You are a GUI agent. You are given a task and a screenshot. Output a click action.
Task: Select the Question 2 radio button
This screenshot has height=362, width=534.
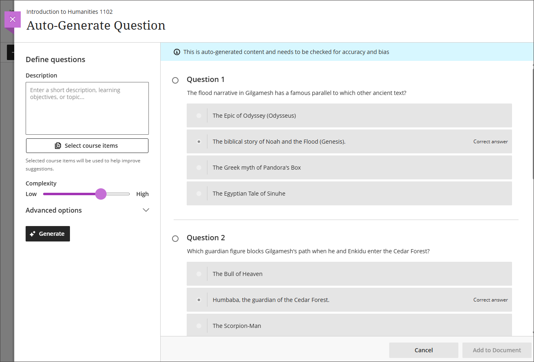point(175,238)
